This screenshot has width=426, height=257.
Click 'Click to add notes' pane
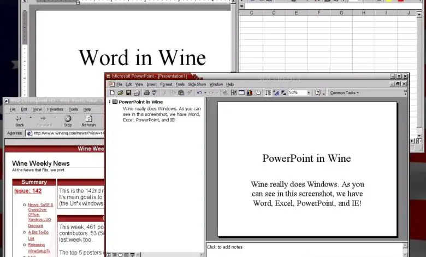click(305, 249)
